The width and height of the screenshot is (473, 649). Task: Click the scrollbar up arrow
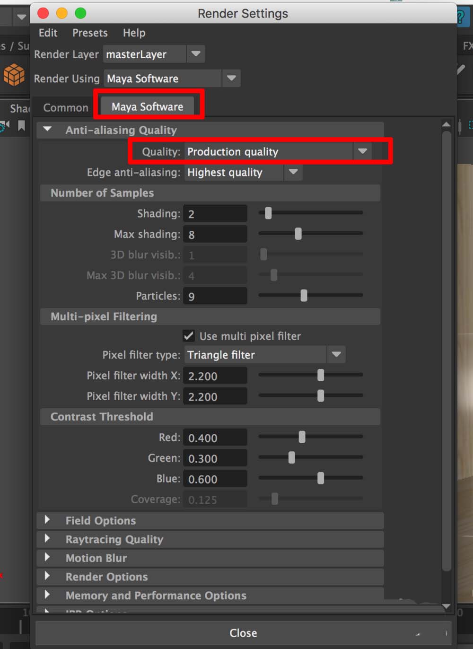point(446,124)
